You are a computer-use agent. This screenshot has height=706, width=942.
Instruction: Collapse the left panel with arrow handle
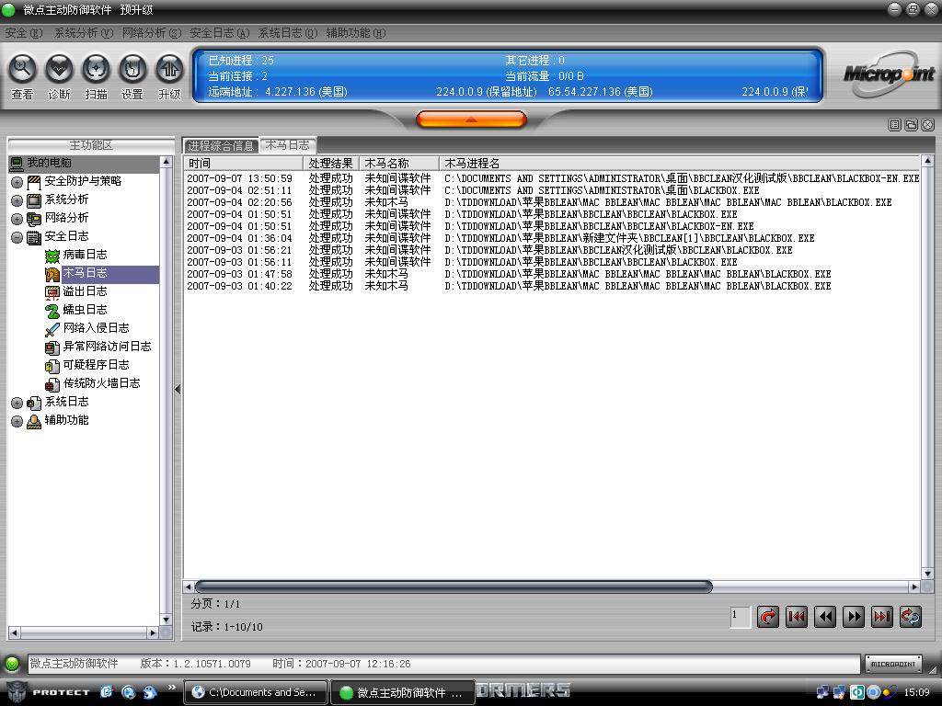click(178, 389)
